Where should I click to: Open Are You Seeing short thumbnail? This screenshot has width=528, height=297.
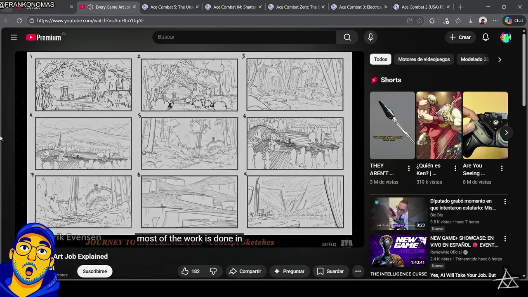(x=485, y=125)
